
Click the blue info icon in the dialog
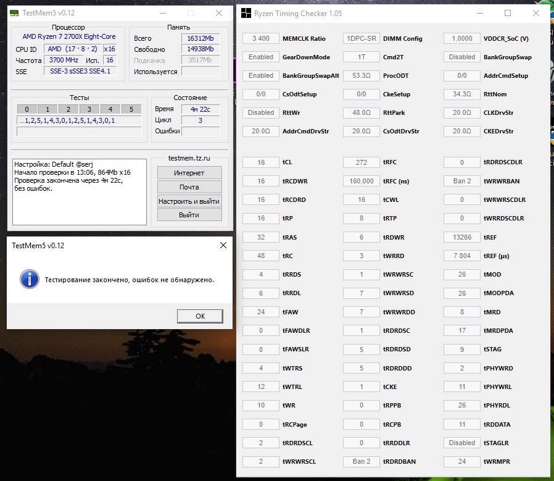pyautogui.click(x=30, y=280)
